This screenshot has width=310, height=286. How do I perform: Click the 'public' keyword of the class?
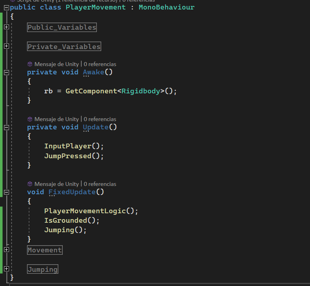pos(23,8)
